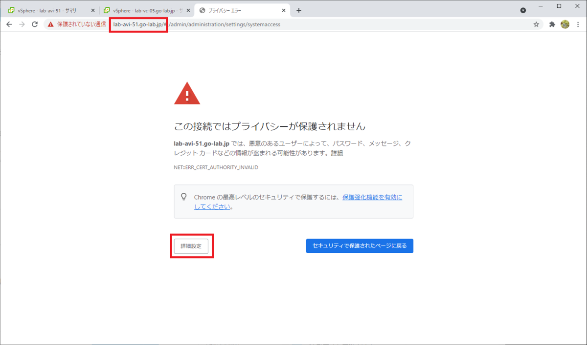587x345 pixels.
Task: Click the back navigation arrow
Action: (9, 24)
